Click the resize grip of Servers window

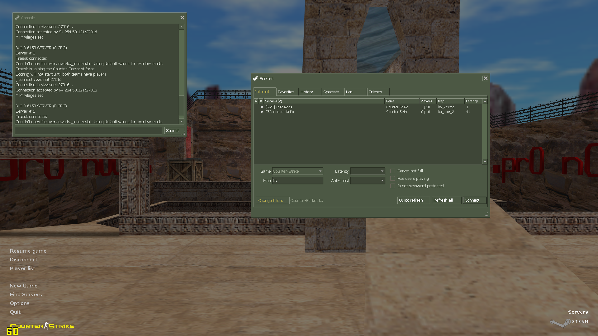coord(486,214)
